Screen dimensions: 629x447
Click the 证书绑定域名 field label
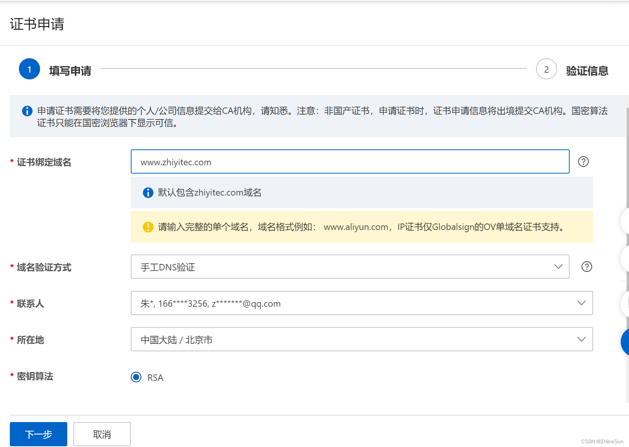click(x=44, y=162)
